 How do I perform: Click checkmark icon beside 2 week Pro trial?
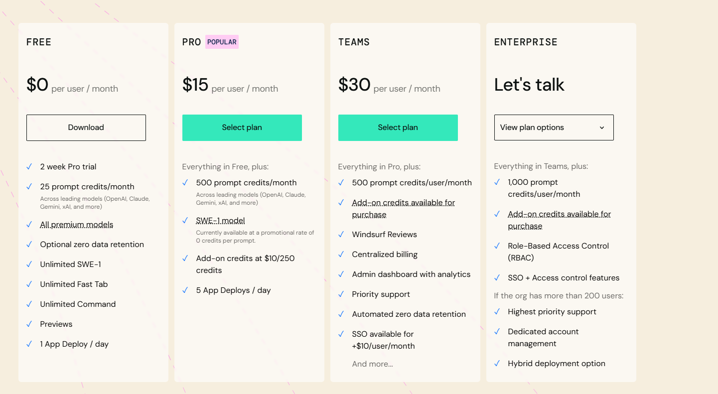pyautogui.click(x=29, y=166)
